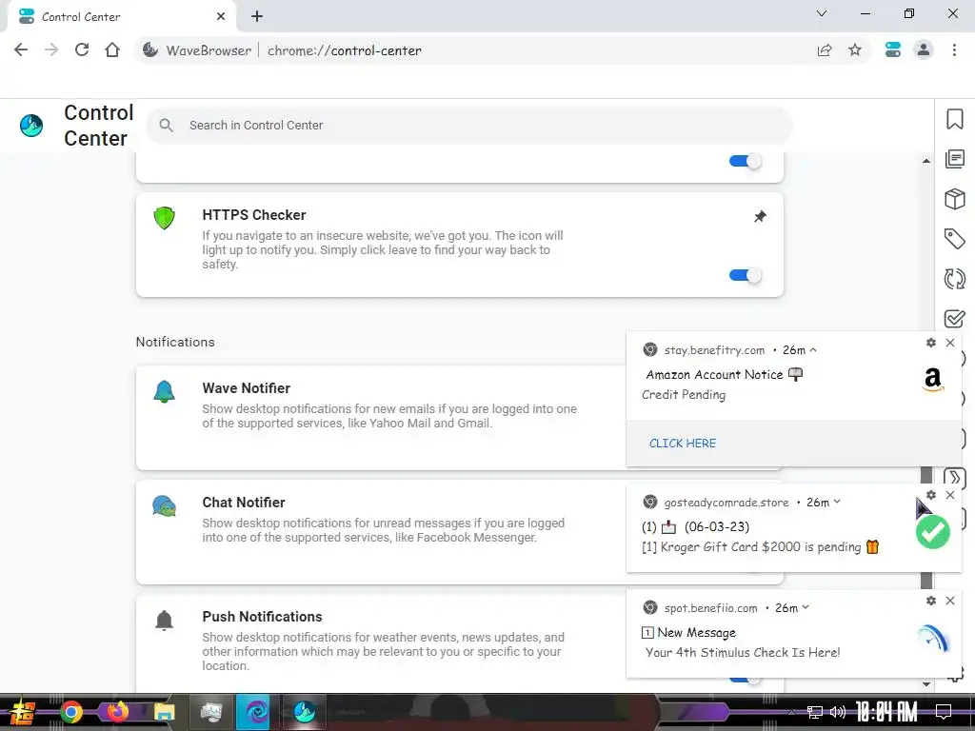Focus the Search in Control Center field
Screen dimensions: 975x731
click(x=470, y=125)
